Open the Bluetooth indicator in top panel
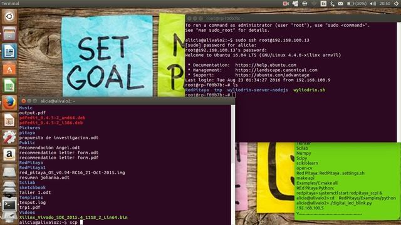 tap(332, 4)
